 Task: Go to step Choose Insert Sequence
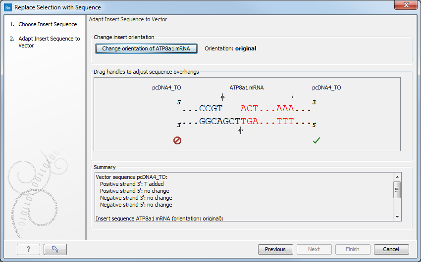[x=48, y=24]
